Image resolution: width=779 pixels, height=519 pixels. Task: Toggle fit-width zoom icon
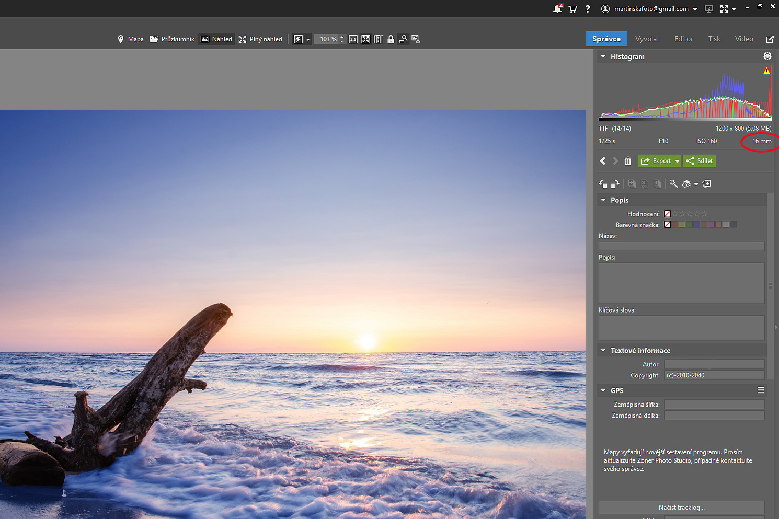coord(378,39)
